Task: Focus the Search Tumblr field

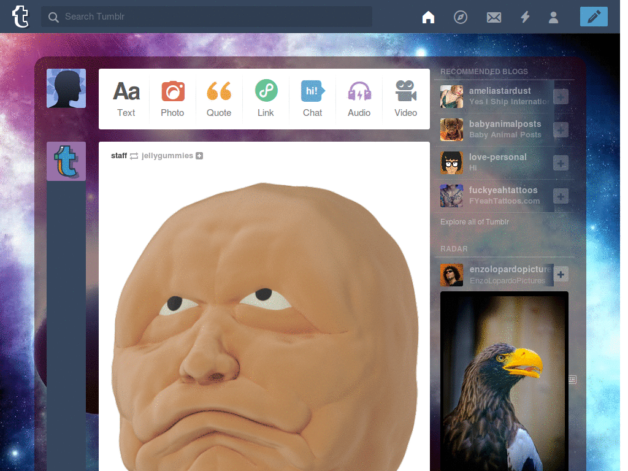Action: (x=207, y=17)
